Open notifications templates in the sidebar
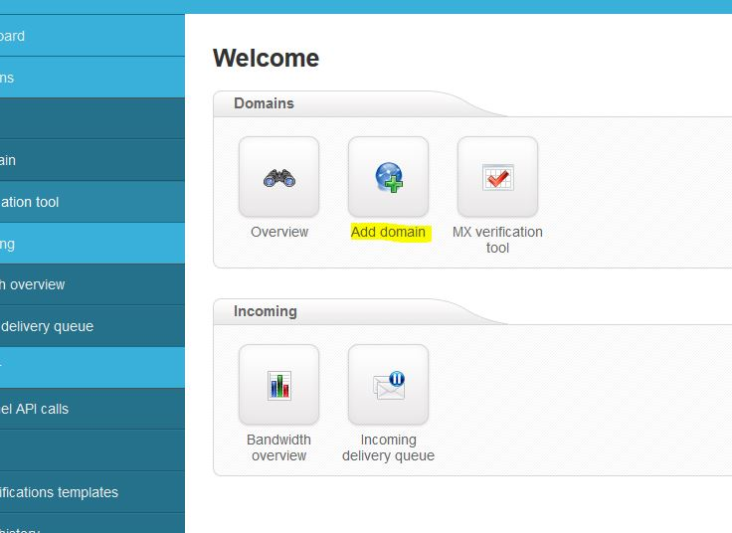 (x=60, y=492)
